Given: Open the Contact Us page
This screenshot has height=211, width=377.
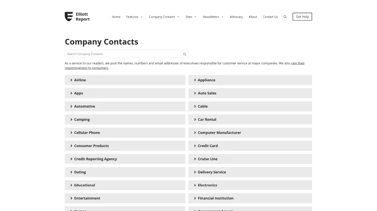Looking at the screenshot, I should click(x=270, y=17).
